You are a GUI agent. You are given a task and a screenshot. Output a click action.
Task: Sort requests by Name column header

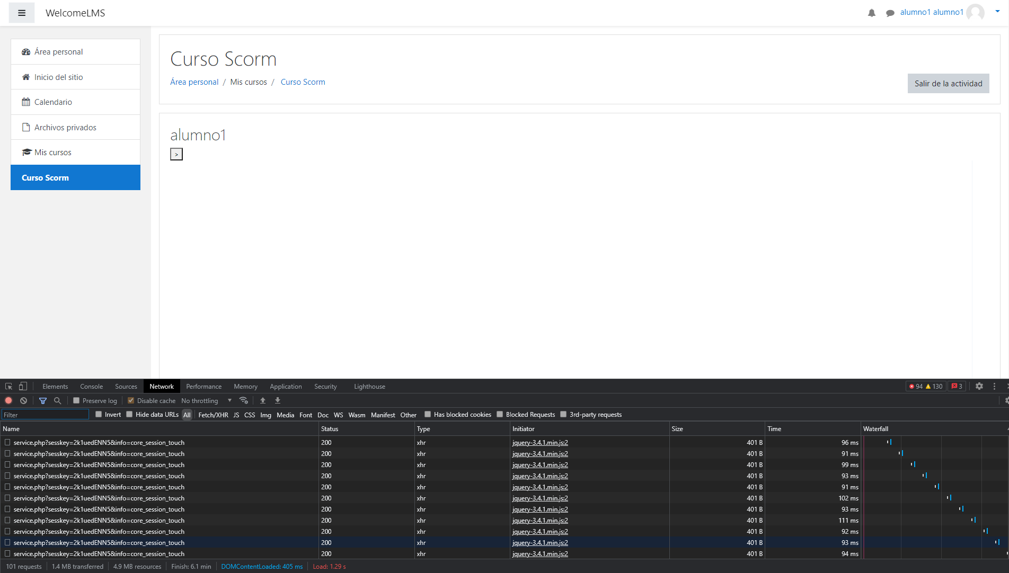point(159,429)
